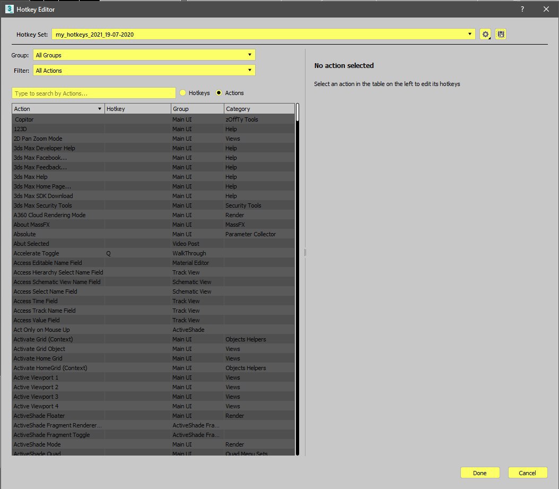This screenshot has width=559, height=489.
Task: Click the Cancel button
Action: (527, 473)
